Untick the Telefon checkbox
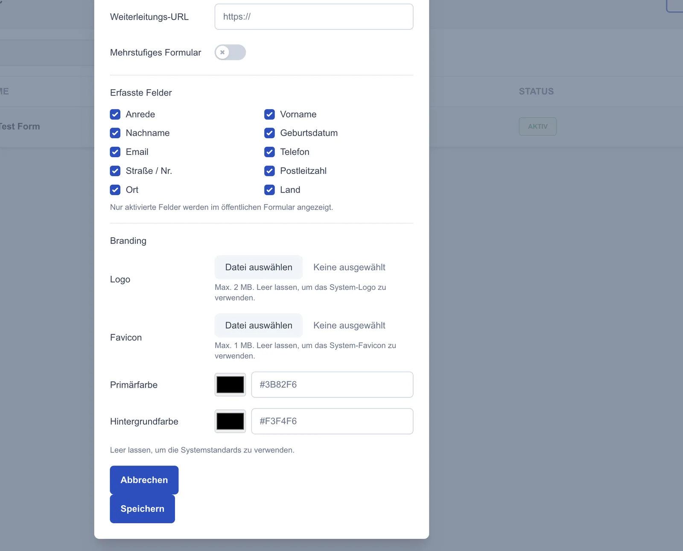The image size is (683, 551). tap(269, 152)
